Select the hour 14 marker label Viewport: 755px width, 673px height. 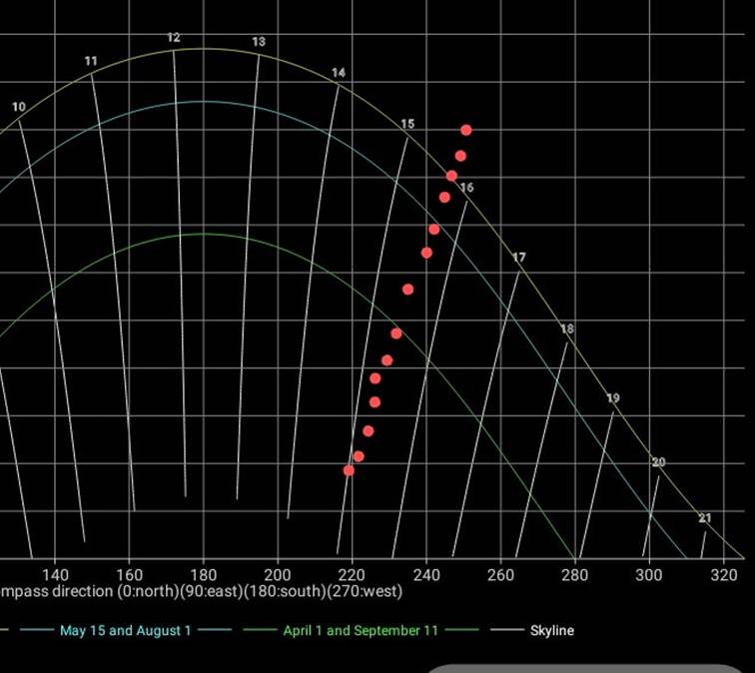(339, 73)
